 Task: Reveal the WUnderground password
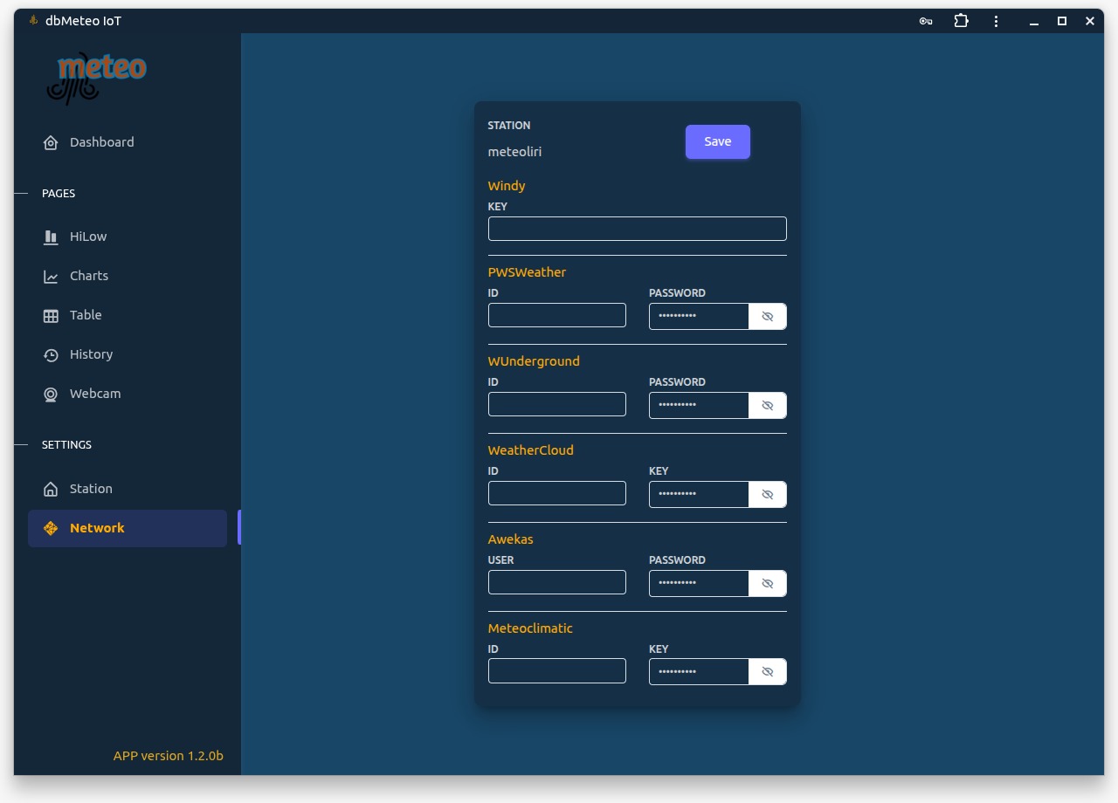(768, 405)
